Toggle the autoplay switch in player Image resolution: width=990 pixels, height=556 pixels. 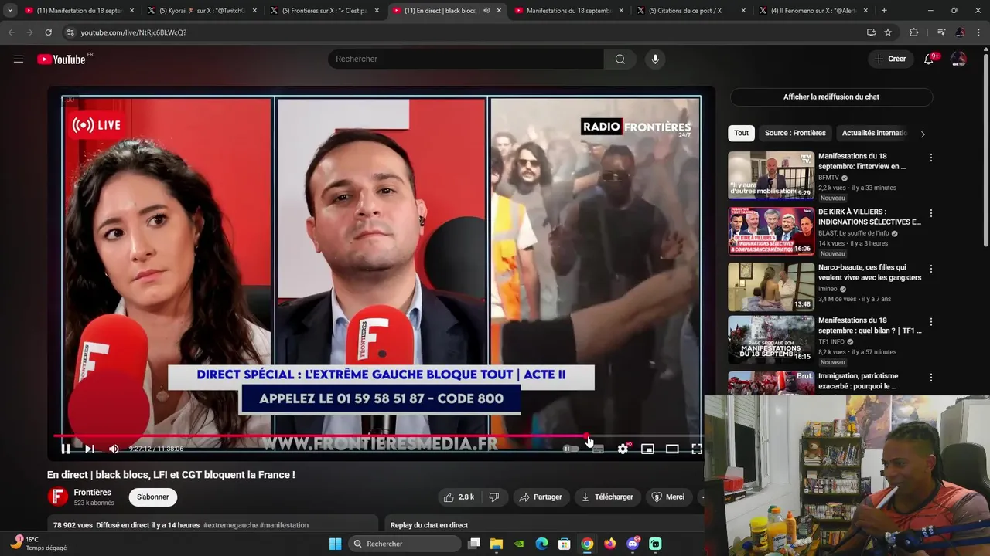570,449
